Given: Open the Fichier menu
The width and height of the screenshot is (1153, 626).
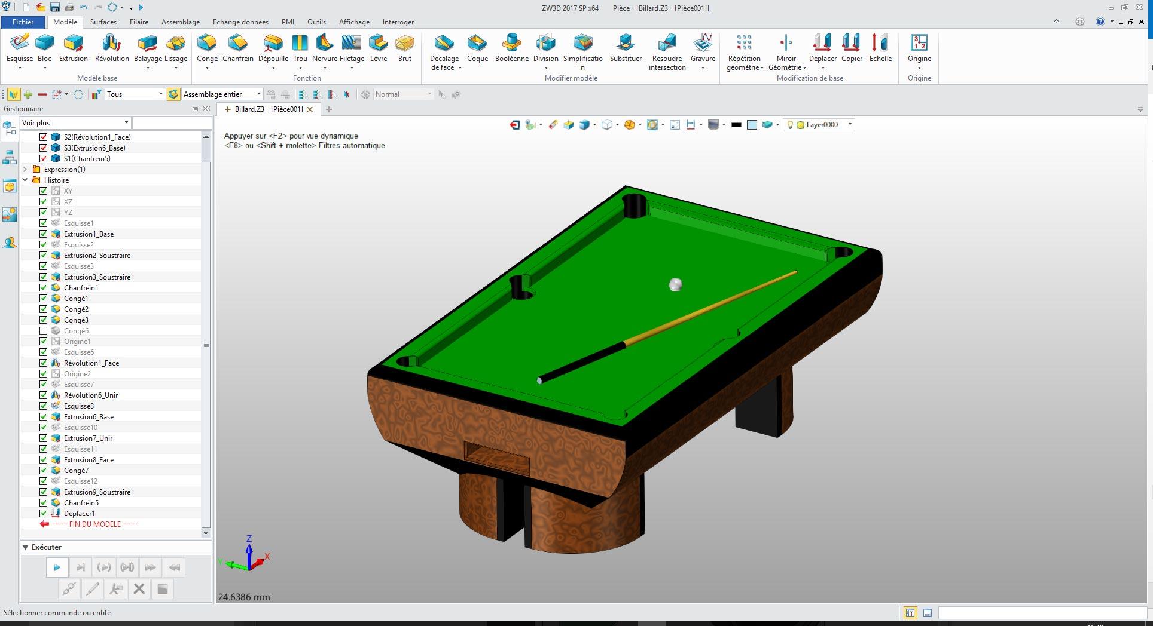Looking at the screenshot, I should point(23,22).
